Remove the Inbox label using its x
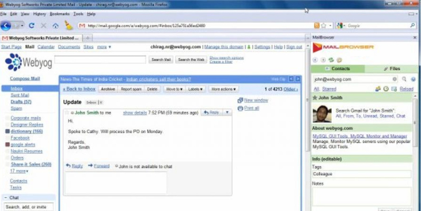This screenshot has width=421, height=211. pyautogui.click(x=101, y=103)
